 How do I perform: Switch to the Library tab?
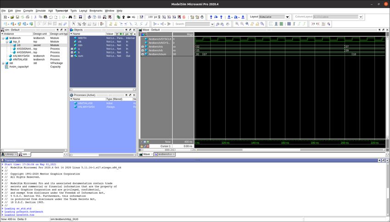point(9,154)
